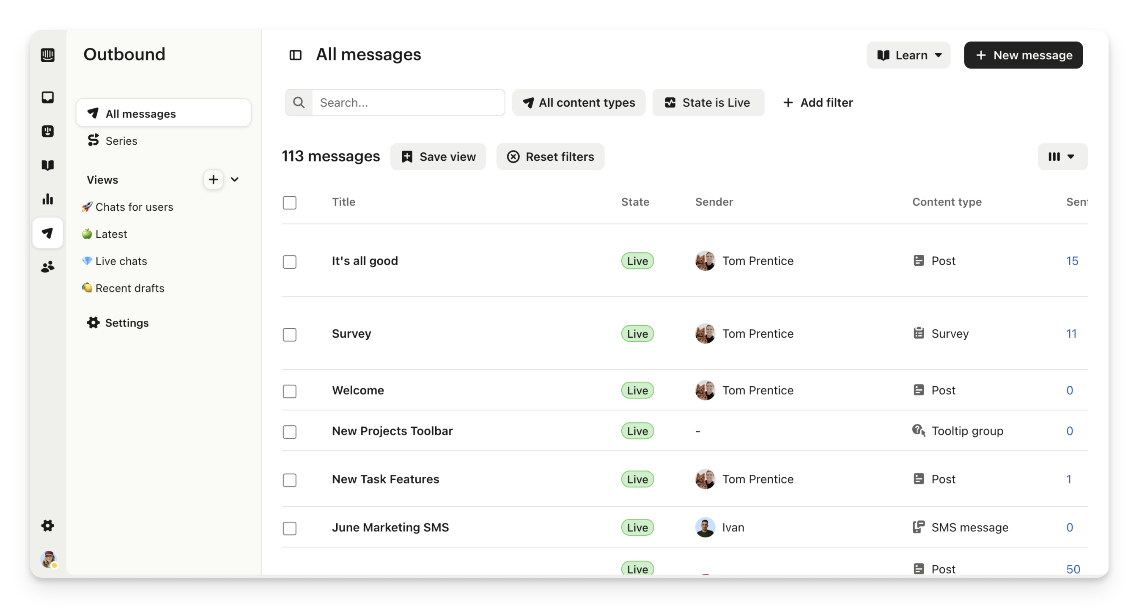Check the box for Survey message
The width and height of the screenshot is (1139, 608).
[x=290, y=334]
